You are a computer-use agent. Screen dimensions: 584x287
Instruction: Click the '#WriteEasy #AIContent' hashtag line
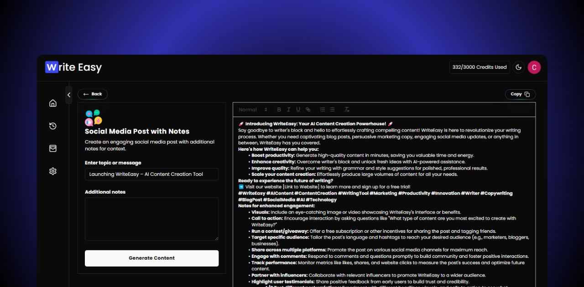[x=375, y=196]
